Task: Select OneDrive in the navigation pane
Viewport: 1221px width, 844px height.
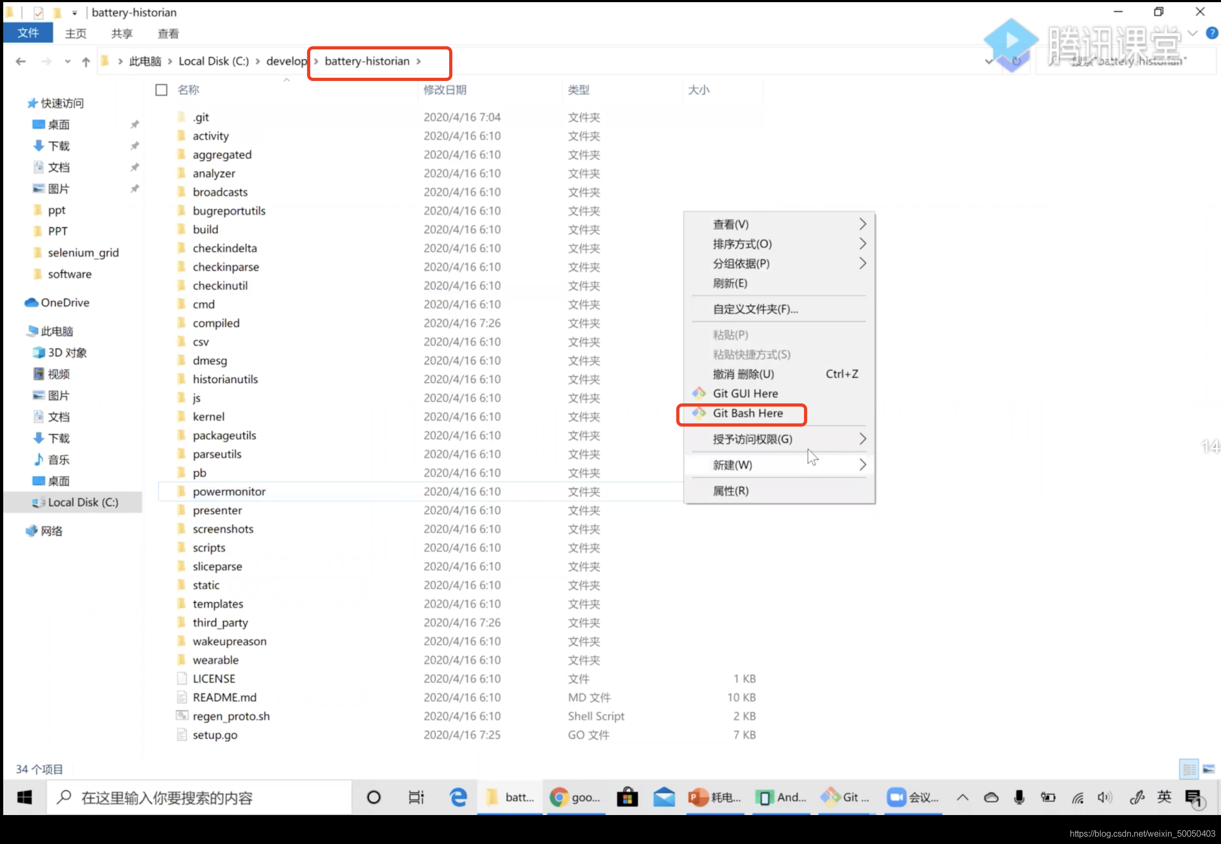Action: click(x=65, y=303)
